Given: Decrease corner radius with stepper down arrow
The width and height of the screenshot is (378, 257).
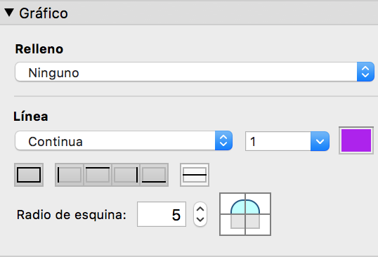Looking at the screenshot, I should point(200,220).
